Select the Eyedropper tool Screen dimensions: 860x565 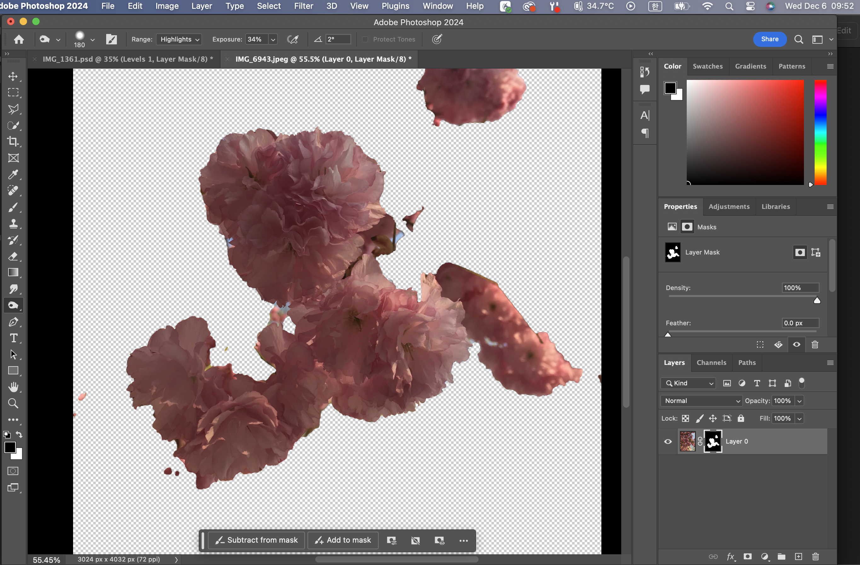point(13,175)
